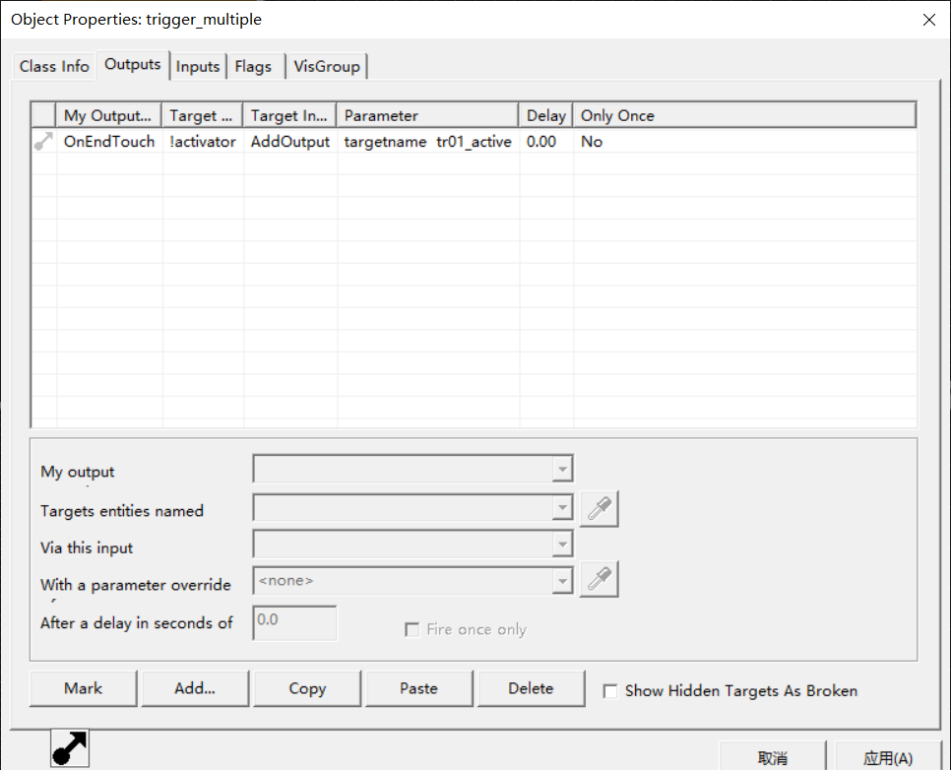The height and width of the screenshot is (770, 951).
Task: Toggle the Fire once only checkbox
Action: pyautogui.click(x=412, y=630)
